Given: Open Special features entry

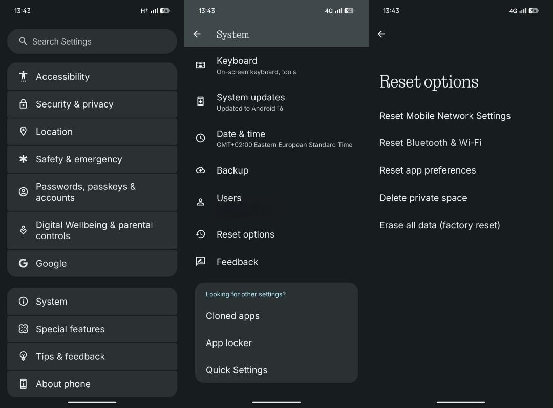Looking at the screenshot, I should [92, 329].
